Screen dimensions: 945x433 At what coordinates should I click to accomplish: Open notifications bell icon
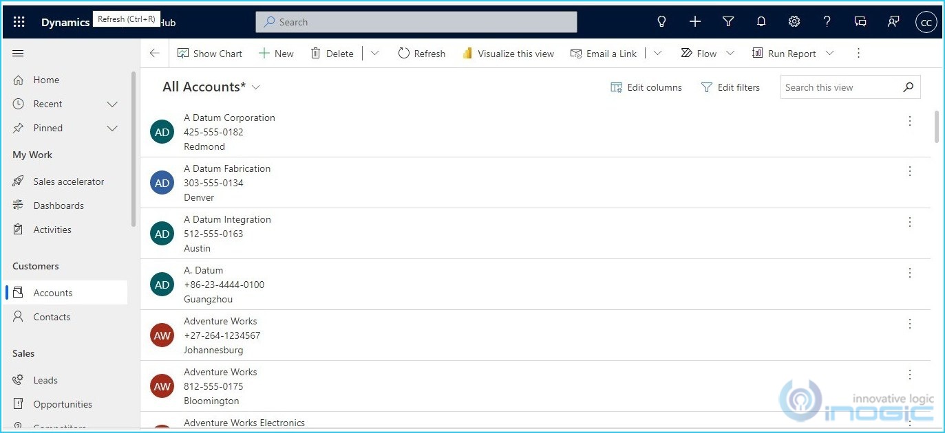[x=761, y=22]
